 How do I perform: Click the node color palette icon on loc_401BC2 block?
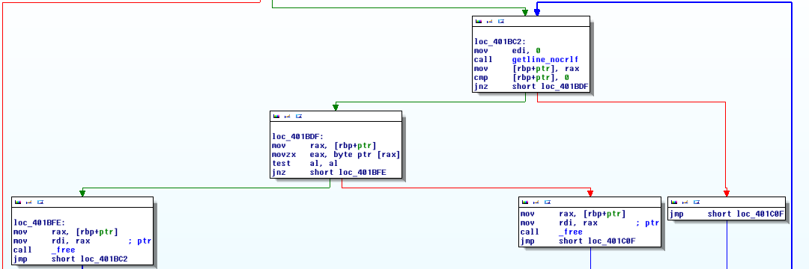click(x=478, y=22)
